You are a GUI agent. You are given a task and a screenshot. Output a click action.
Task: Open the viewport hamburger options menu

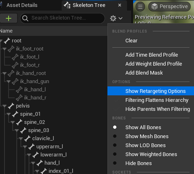click(x=140, y=7)
